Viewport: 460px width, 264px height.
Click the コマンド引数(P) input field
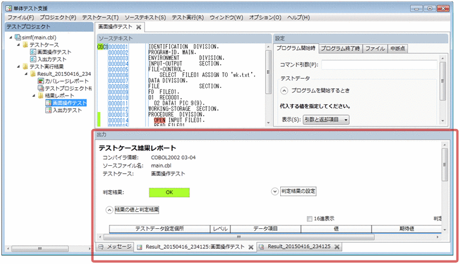tap(379, 65)
